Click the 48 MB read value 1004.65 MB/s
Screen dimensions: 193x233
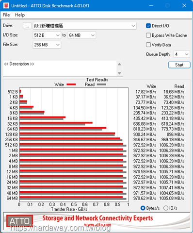tap(172, 193)
